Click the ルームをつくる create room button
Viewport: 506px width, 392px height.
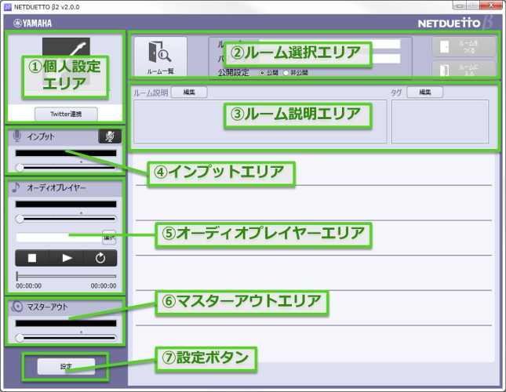464,47
